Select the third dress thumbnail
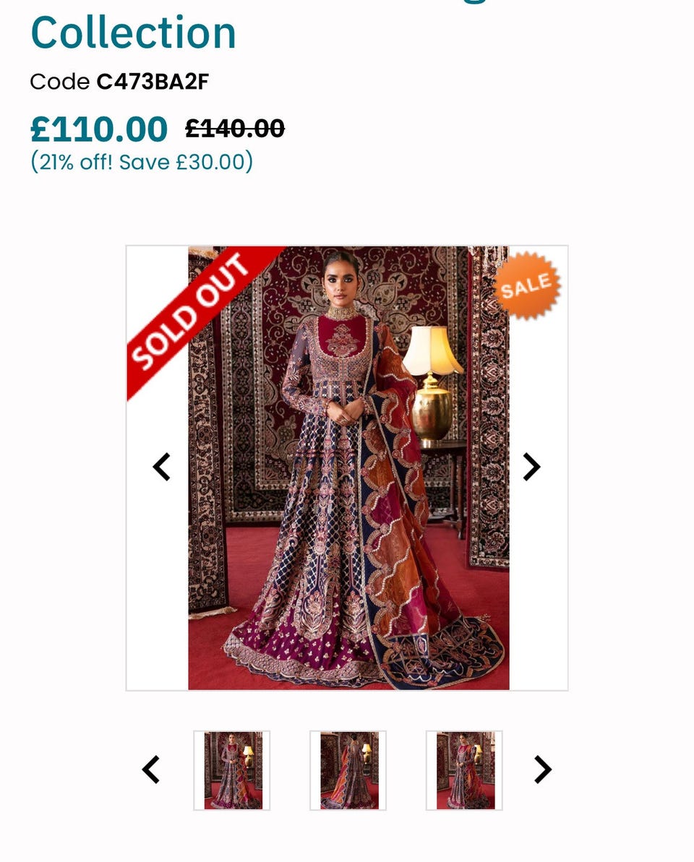694x862 pixels. pos(464,770)
